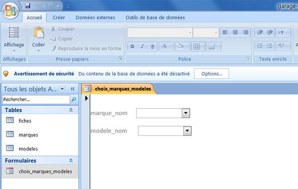Expand the Coller dropdown arrow

pos(39,51)
